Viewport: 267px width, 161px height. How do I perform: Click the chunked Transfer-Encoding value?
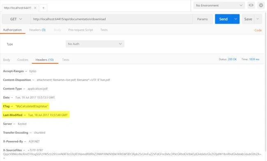(x=39, y=133)
